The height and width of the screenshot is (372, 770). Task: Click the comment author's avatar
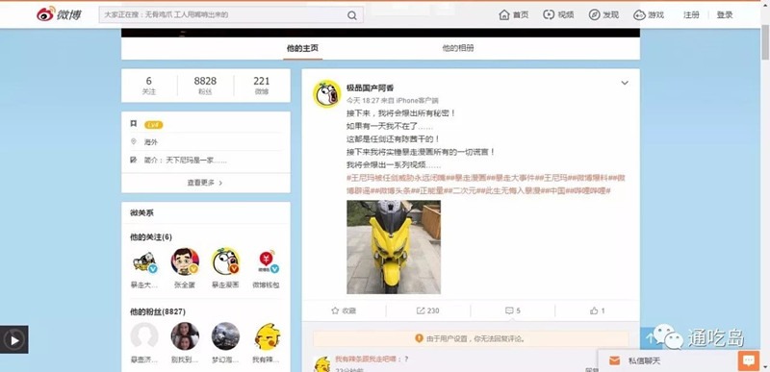pyautogui.click(x=322, y=364)
